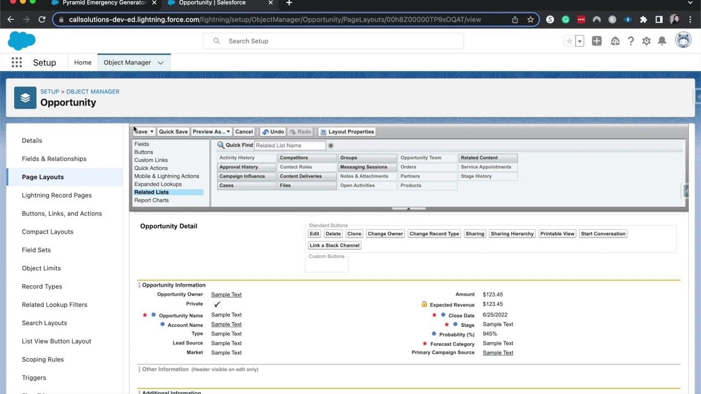Click the favorites star icon
This screenshot has height=394, width=701.
tap(570, 41)
